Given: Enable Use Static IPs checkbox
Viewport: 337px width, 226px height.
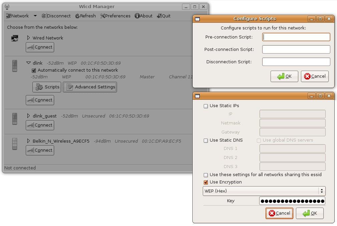Looking at the screenshot, I should click(206, 106).
